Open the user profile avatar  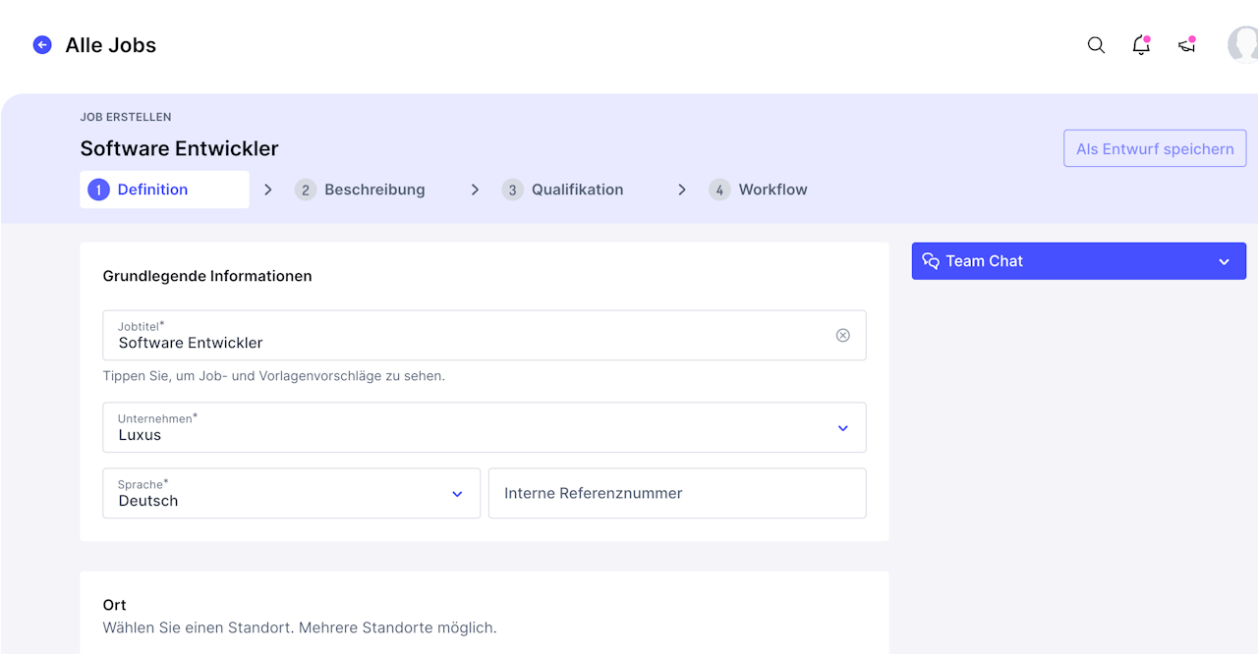(1244, 45)
